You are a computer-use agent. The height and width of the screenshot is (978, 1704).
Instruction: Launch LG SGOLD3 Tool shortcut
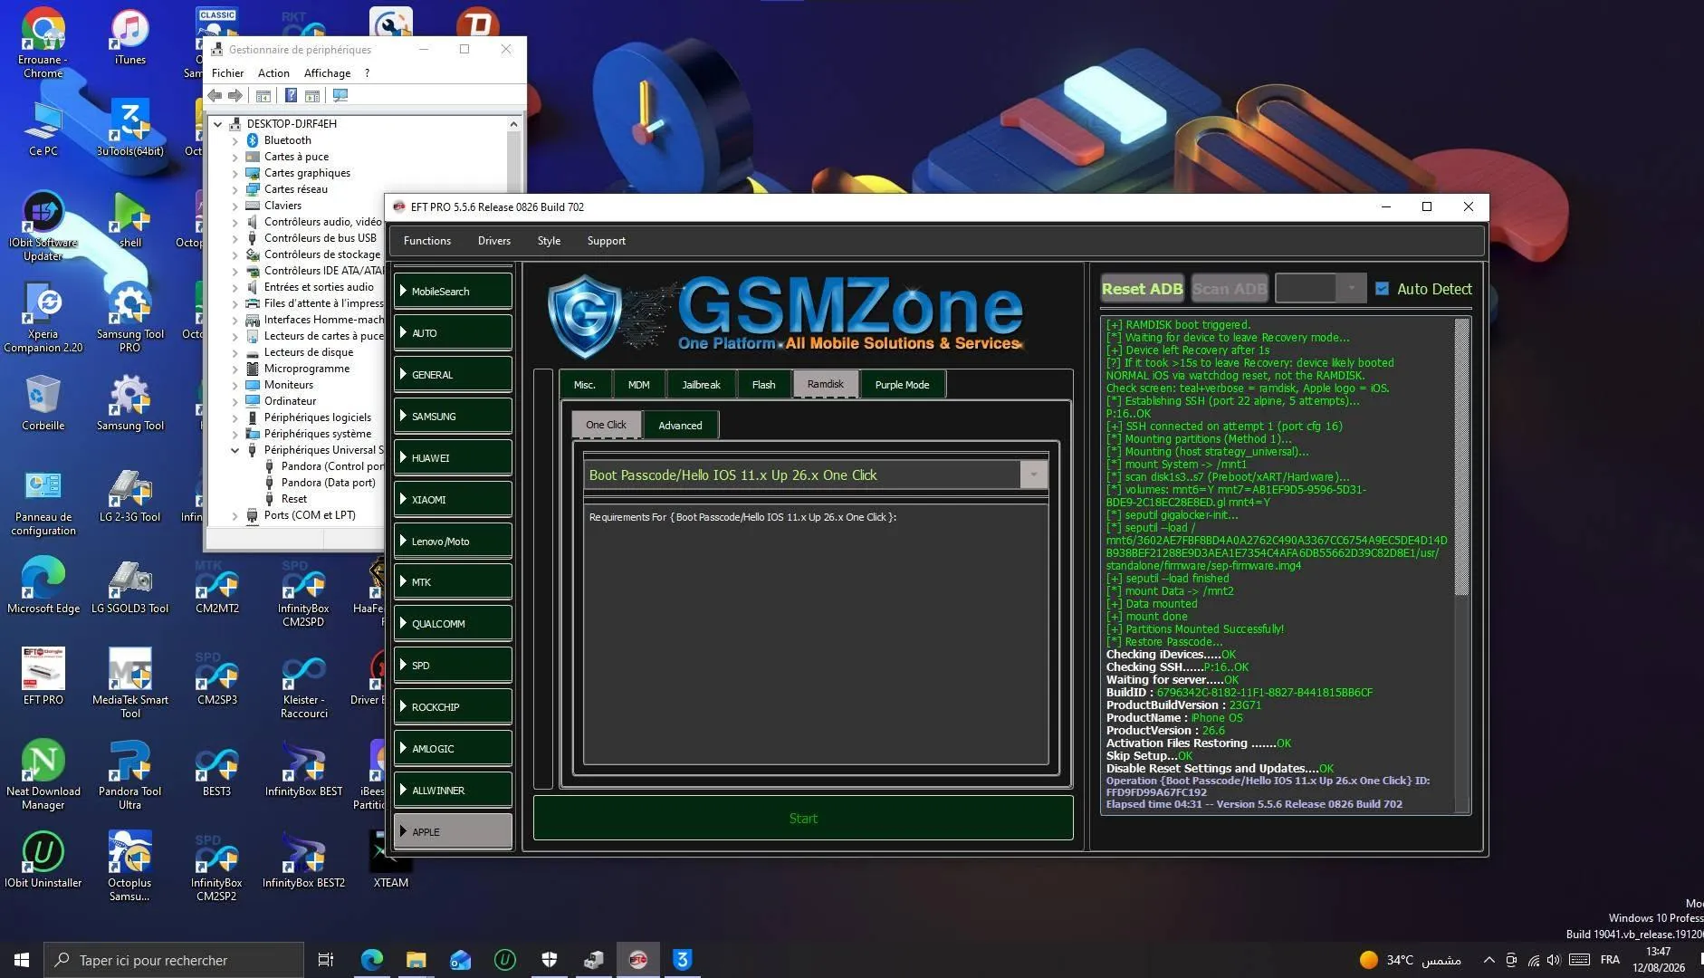point(129,586)
